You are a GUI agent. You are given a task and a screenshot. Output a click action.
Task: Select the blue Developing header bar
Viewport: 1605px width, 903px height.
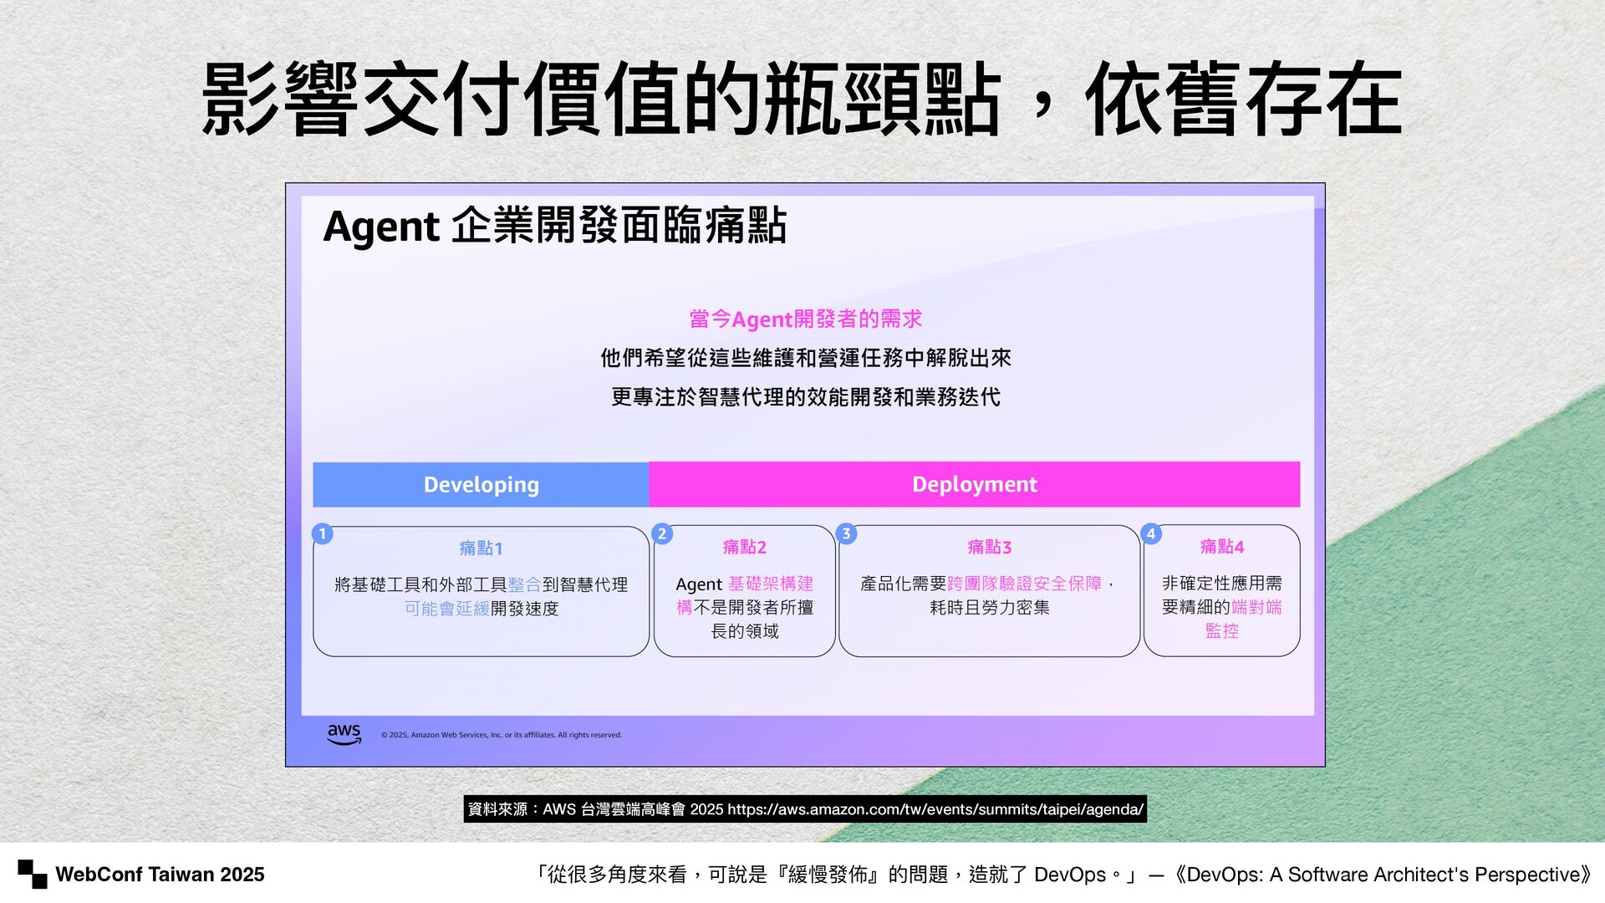(x=481, y=484)
